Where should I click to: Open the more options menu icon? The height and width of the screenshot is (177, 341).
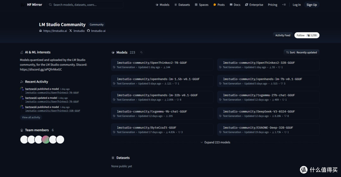tap(284, 5)
